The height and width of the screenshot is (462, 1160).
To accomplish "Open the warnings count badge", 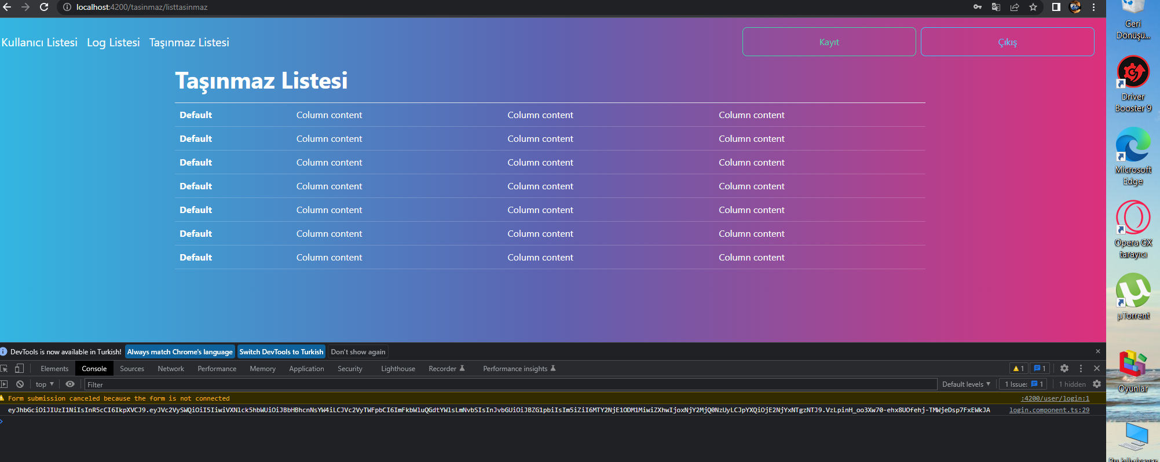I will tap(1019, 368).
